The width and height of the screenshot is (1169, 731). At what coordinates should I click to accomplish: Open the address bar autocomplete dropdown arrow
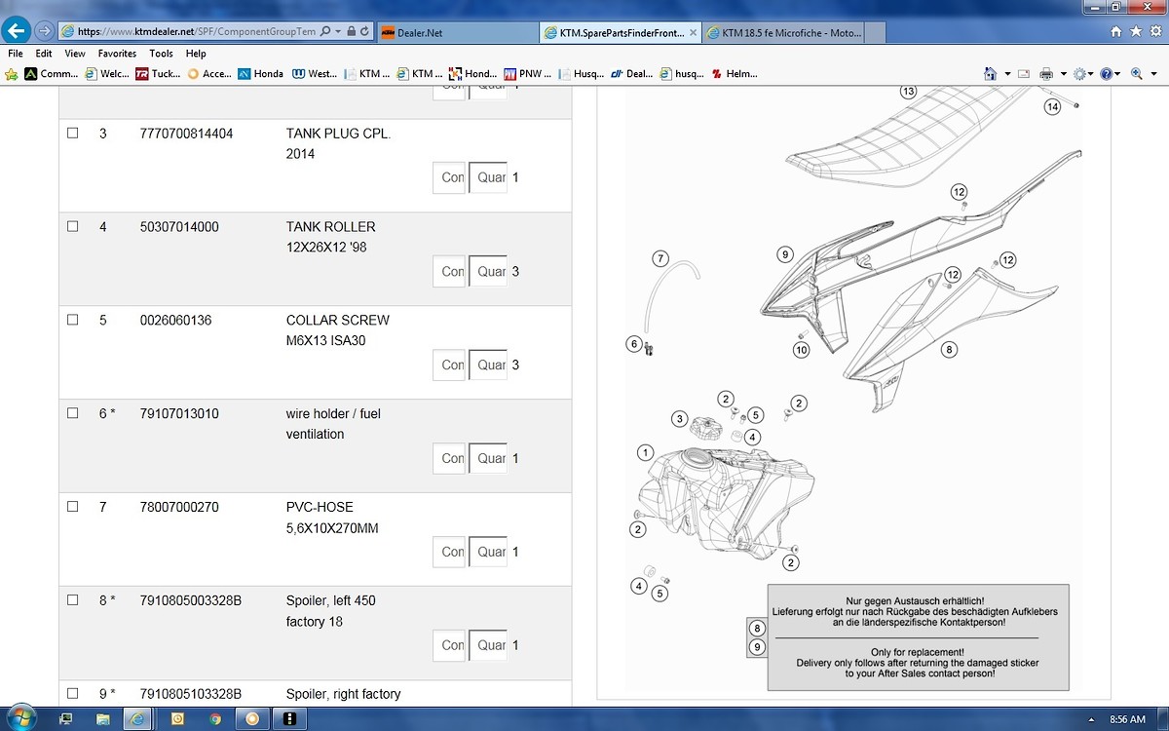tap(338, 31)
